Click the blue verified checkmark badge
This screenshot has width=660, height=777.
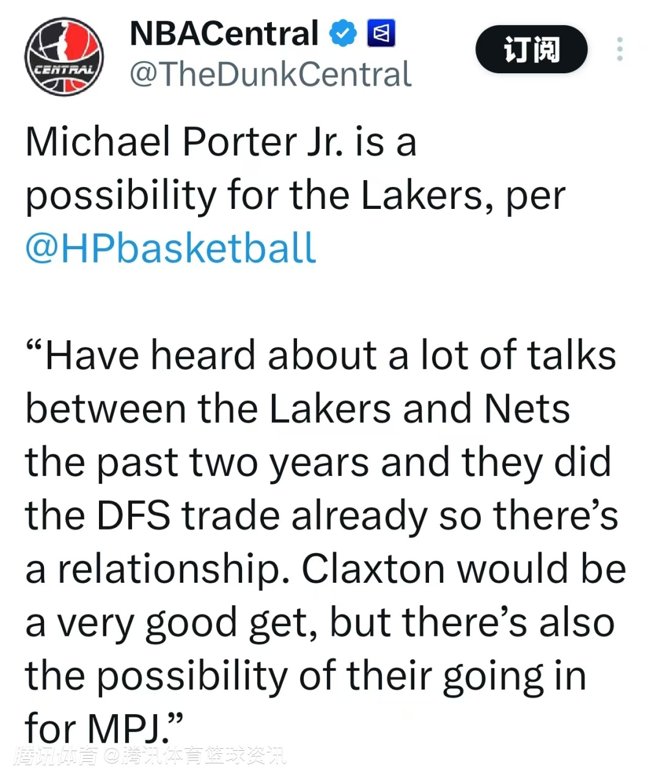pyautogui.click(x=343, y=34)
